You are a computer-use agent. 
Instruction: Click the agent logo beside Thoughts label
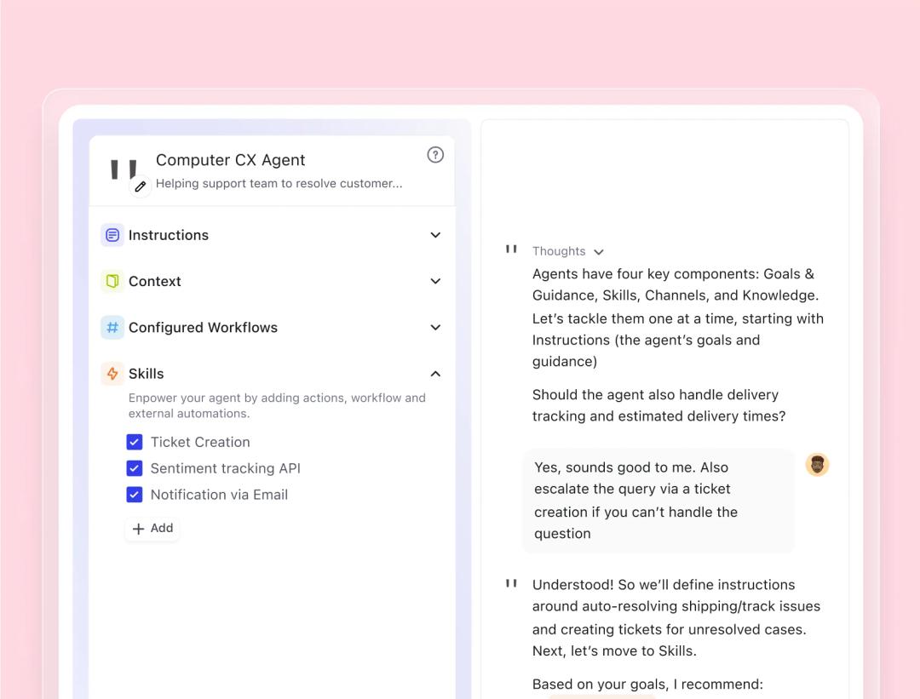pyautogui.click(x=511, y=249)
